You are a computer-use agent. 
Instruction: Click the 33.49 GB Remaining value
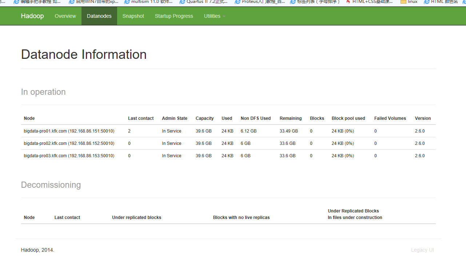(x=289, y=131)
